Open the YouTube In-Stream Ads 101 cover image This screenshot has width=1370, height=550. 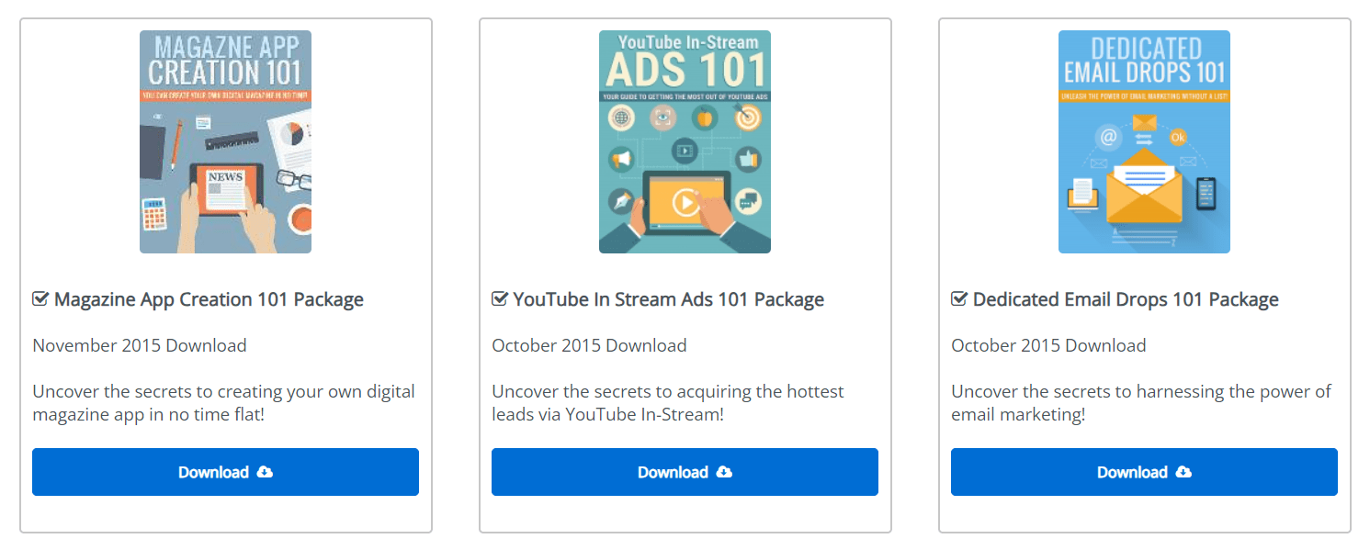click(x=685, y=141)
